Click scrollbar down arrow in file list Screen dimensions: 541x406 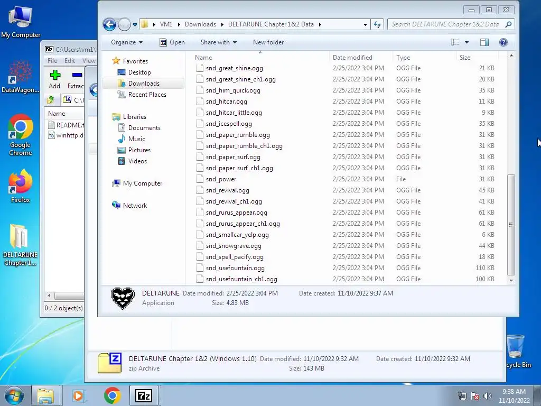coord(511,280)
